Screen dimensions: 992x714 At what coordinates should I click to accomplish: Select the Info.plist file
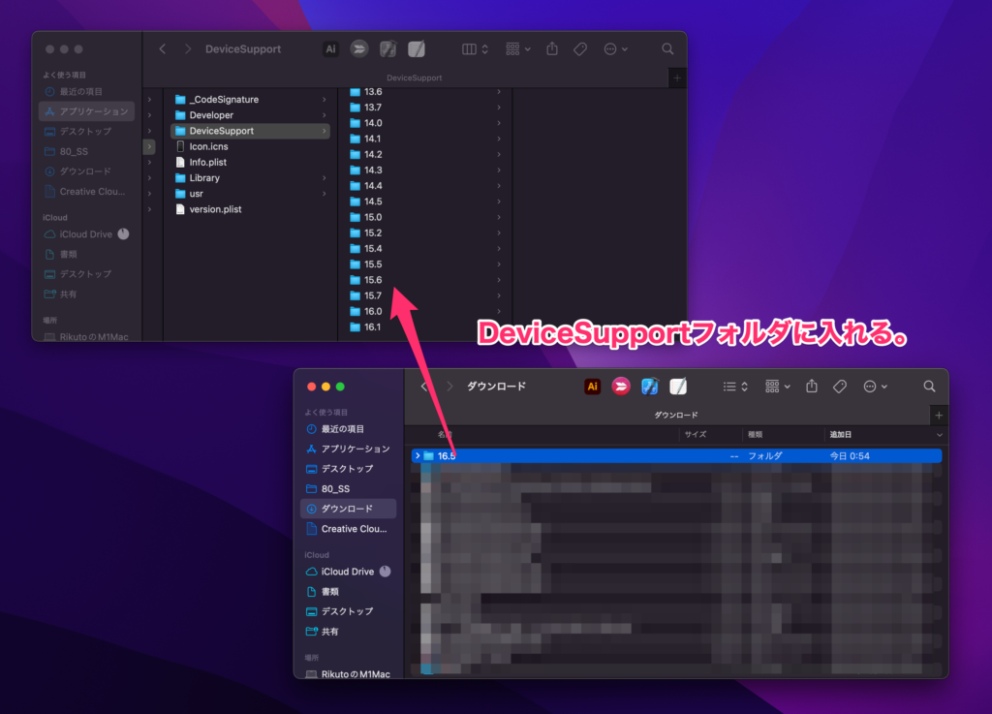tap(250, 162)
